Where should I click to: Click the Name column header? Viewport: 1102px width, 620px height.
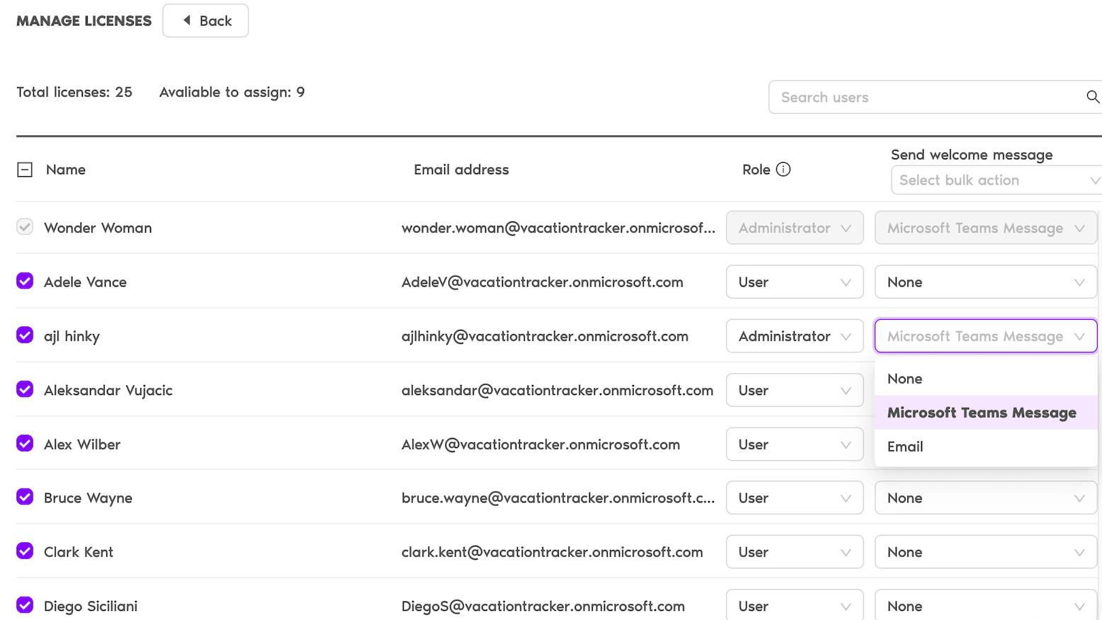[66, 170]
